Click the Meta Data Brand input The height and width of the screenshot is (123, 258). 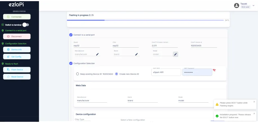pos(143,101)
